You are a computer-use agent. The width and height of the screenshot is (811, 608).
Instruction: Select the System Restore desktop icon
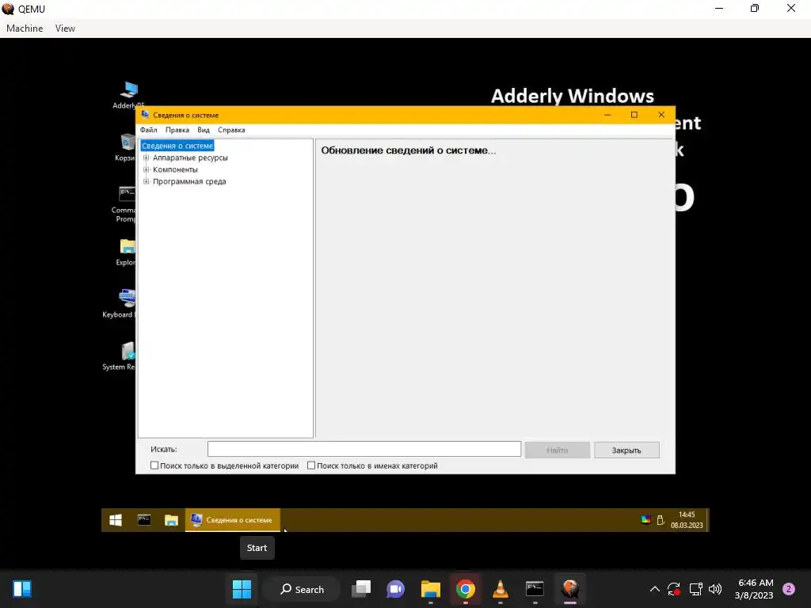click(120, 356)
